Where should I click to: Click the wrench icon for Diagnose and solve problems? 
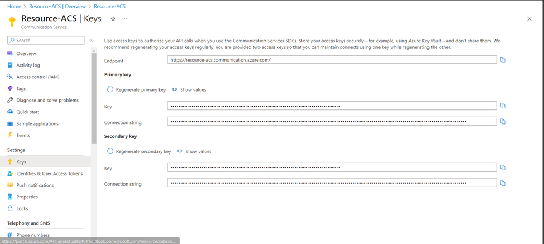click(x=10, y=100)
